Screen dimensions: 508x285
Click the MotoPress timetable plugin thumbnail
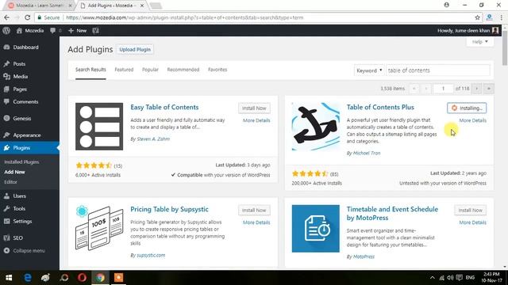pos(316,229)
